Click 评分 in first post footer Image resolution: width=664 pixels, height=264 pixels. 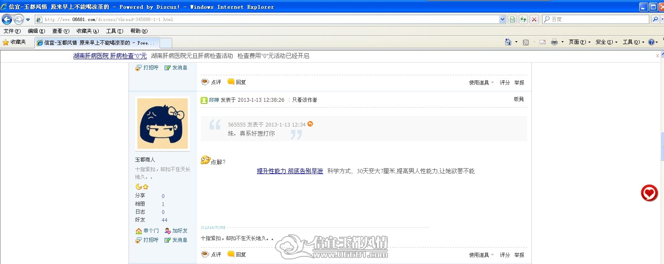(505, 83)
